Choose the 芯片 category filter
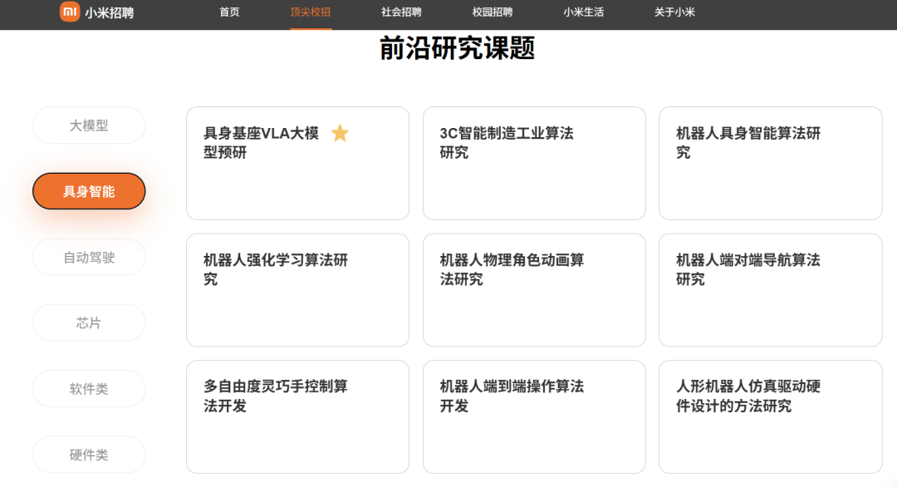Screen dimensions: 897x487 coord(89,322)
